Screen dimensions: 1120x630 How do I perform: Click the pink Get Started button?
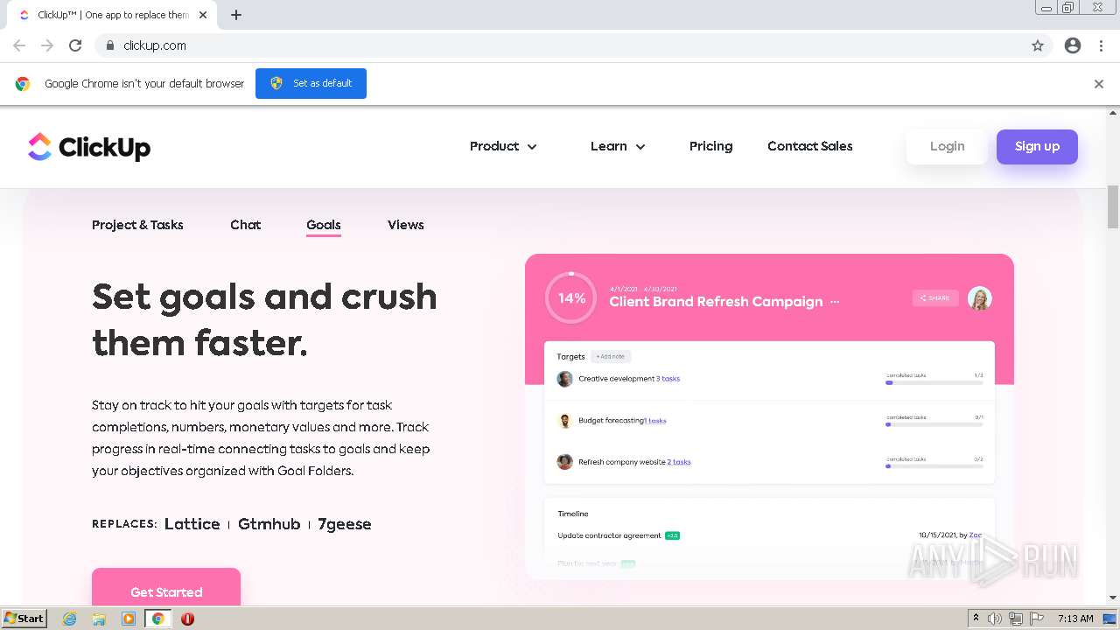pos(166,588)
